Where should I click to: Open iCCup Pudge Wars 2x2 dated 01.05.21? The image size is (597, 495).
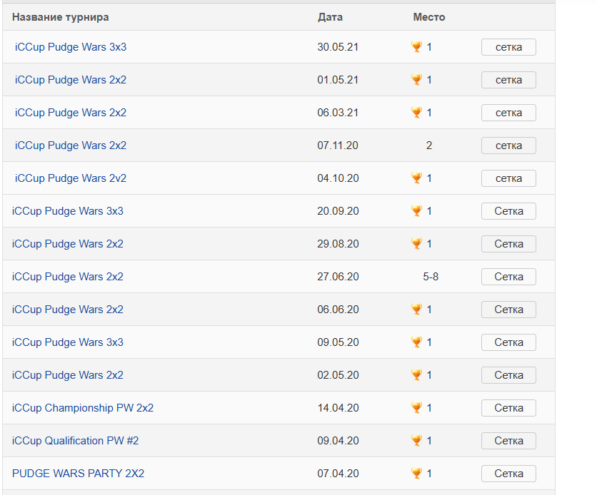point(71,80)
